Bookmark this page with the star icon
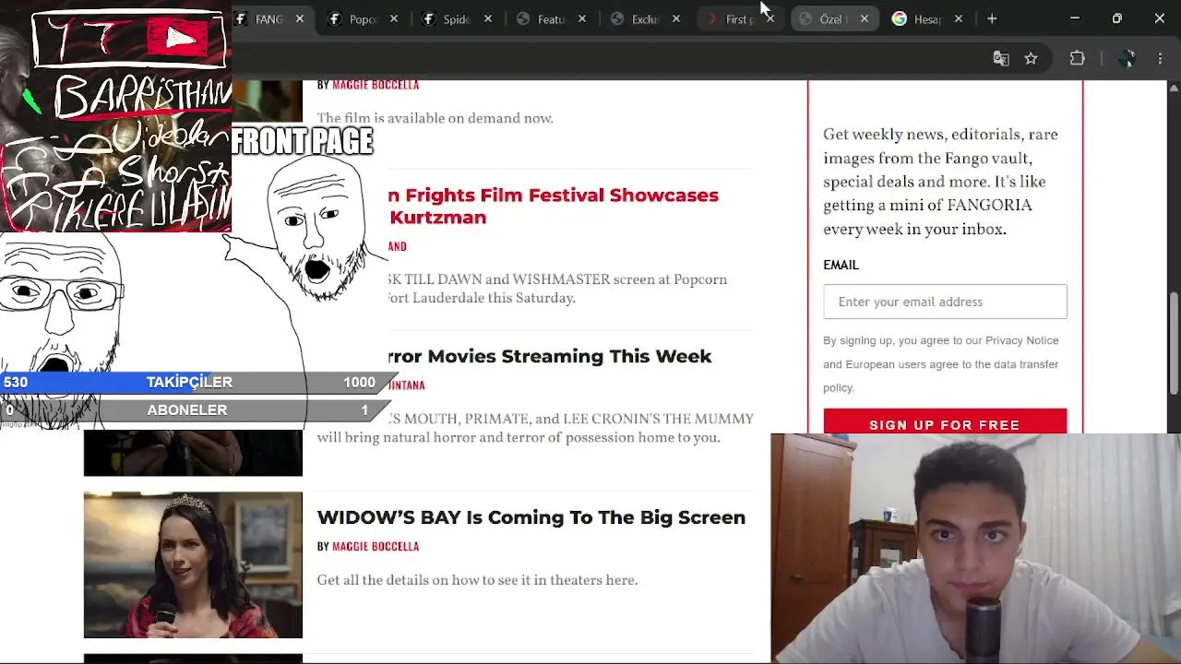1181x664 pixels. (1031, 59)
